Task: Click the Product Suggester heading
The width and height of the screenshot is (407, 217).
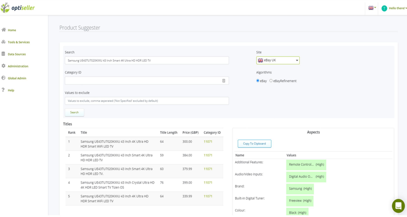Action: coord(80,28)
